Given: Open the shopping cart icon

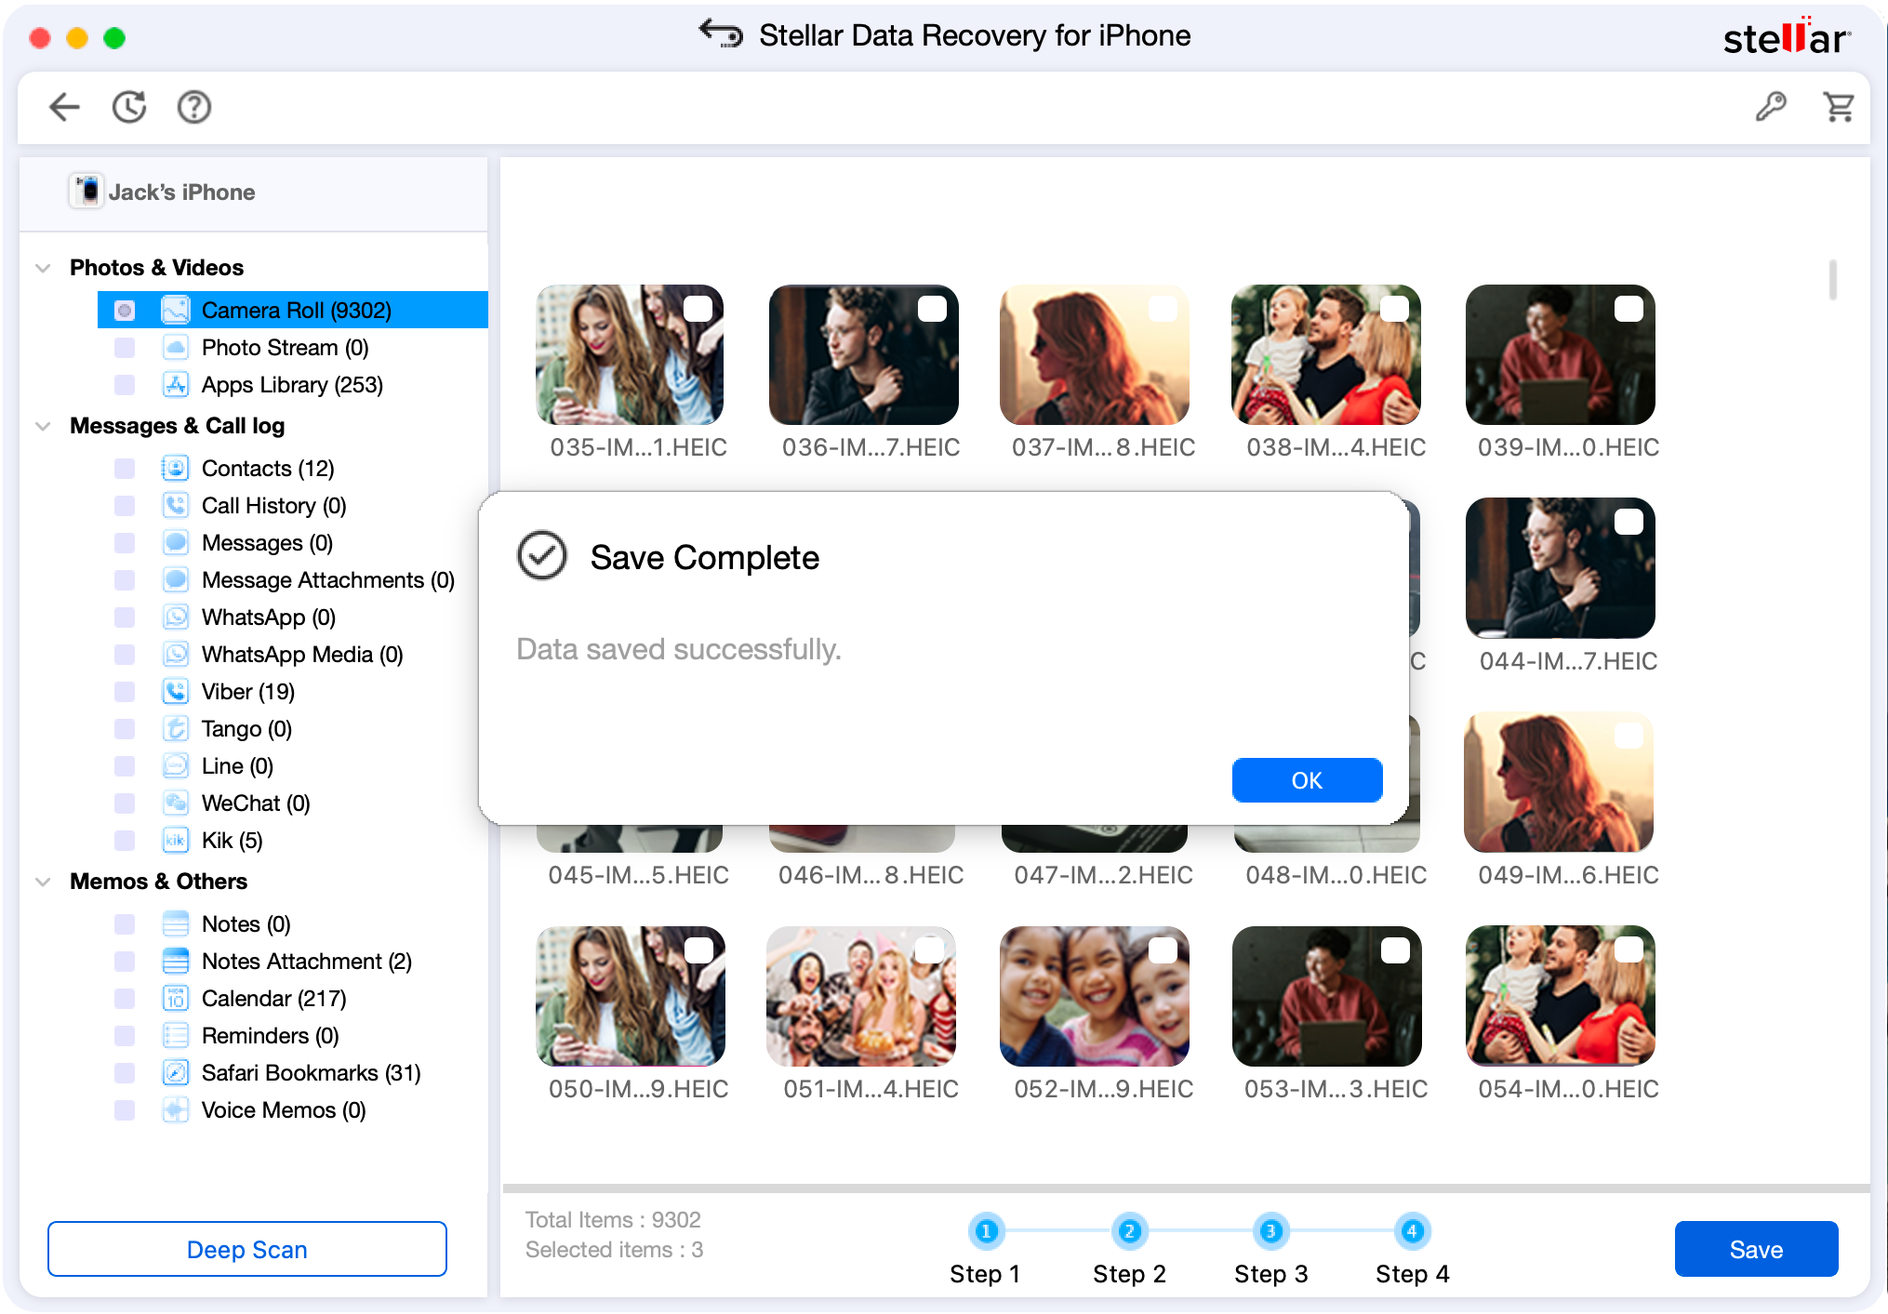Looking at the screenshot, I should tap(1839, 107).
